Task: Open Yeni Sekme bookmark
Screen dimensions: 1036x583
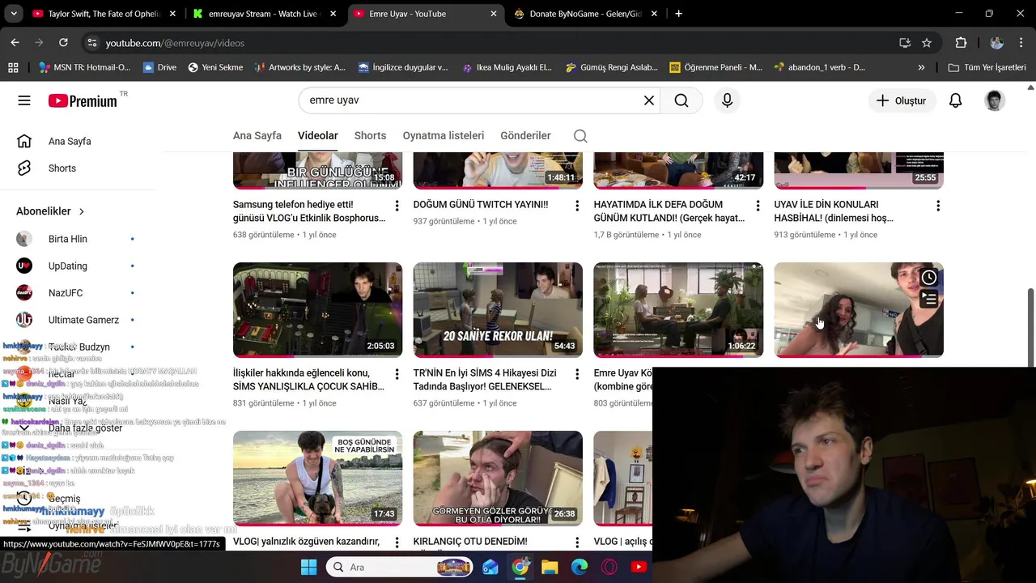Action: (x=215, y=67)
